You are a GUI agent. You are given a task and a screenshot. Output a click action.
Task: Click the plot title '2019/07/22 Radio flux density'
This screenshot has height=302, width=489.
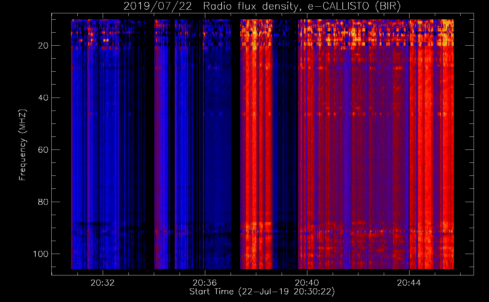262,6
